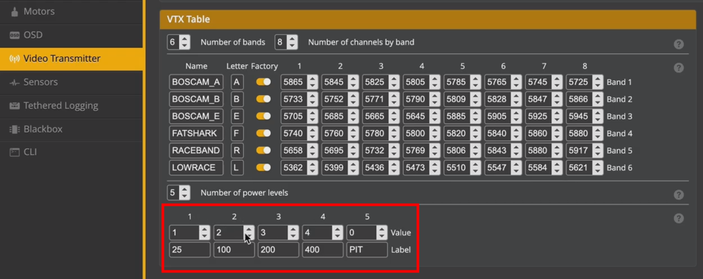Click the Tethered Logging icon
This screenshot has width=703, height=279.
click(x=14, y=106)
